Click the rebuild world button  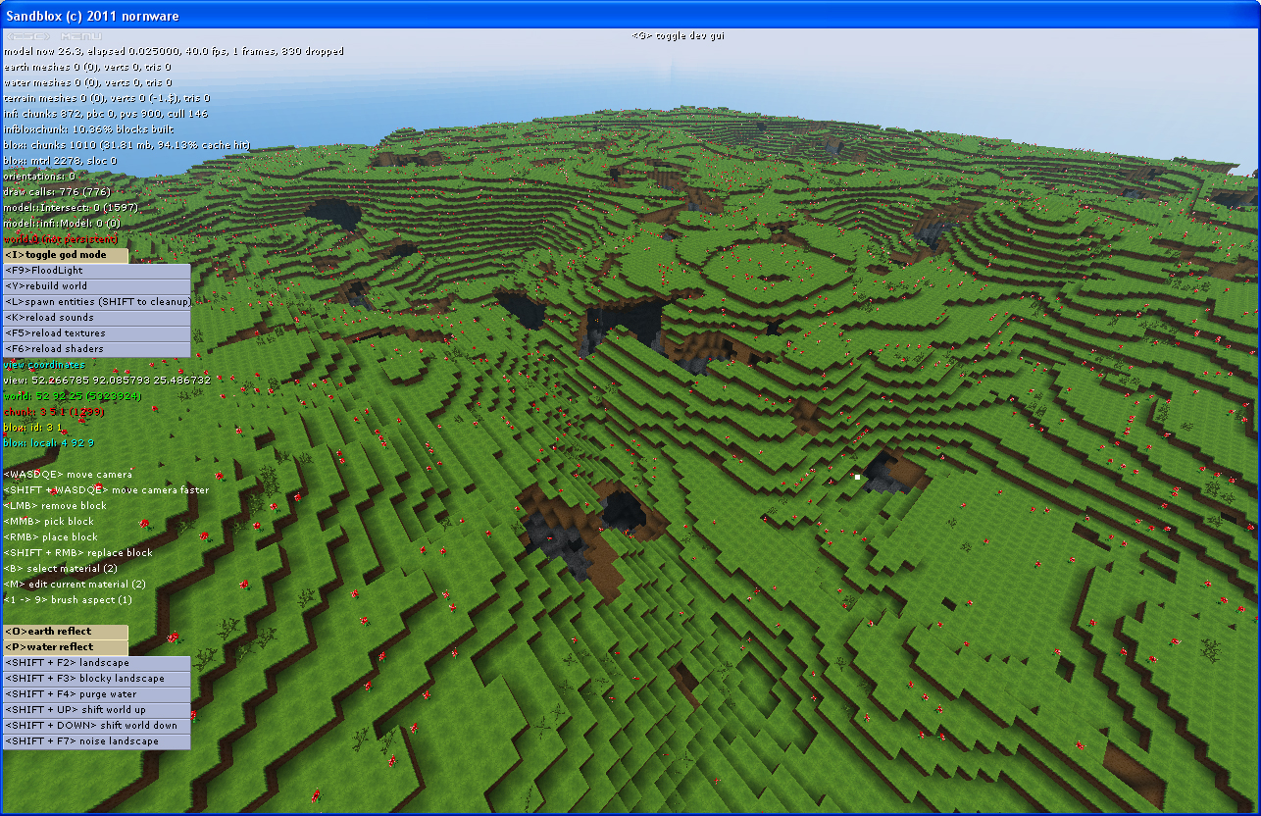click(x=96, y=286)
